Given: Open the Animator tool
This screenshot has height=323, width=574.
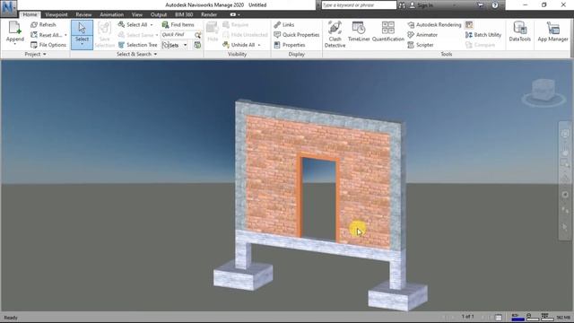Looking at the screenshot, I should pyautogui.click(x=422, y=35).
